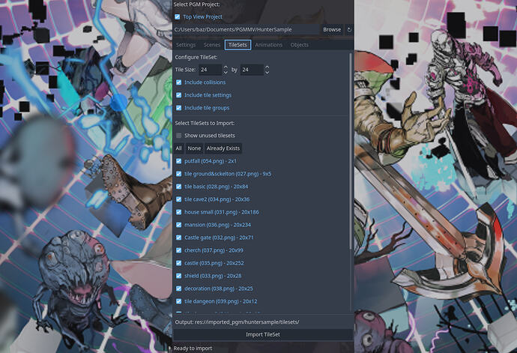The width and height of the screenshot is (517, 353).
Task: Click the tile width field showing 24
Action: (210, 70)
